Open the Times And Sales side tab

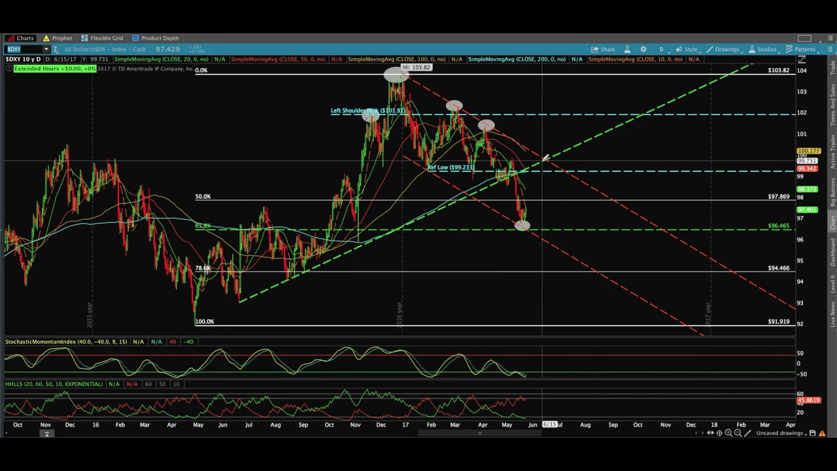point(832,105)
